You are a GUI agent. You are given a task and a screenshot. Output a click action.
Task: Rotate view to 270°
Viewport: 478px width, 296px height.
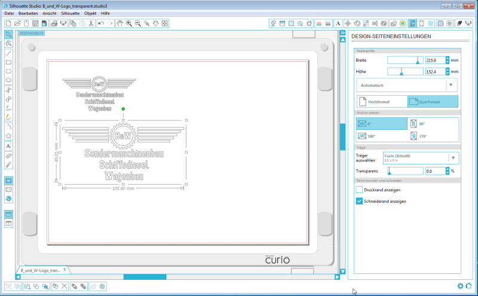click(x=433, y=136)
